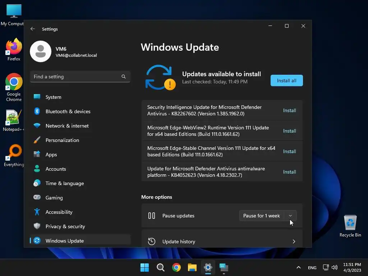Click the volume speaker tray icon

tap(335, 267)
